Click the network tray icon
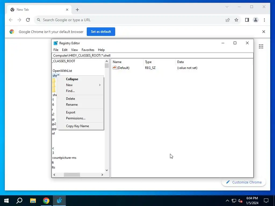The image size is (275, 206). tap(234, 201)
